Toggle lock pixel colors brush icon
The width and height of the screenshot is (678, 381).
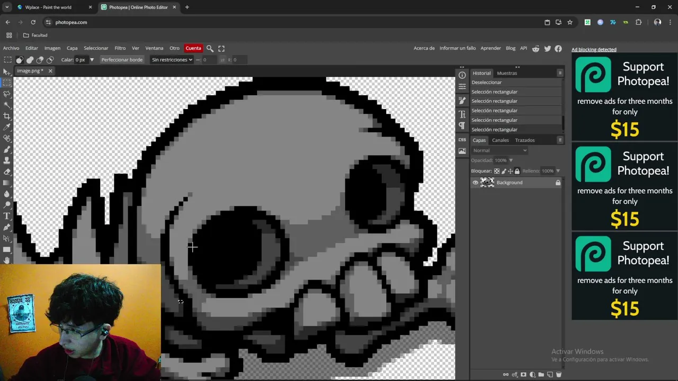(x=504, y=171)
